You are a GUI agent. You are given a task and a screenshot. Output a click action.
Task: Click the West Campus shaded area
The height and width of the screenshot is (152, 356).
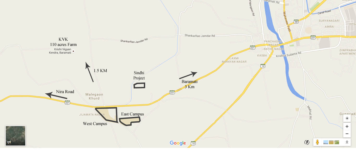point(107,114)
